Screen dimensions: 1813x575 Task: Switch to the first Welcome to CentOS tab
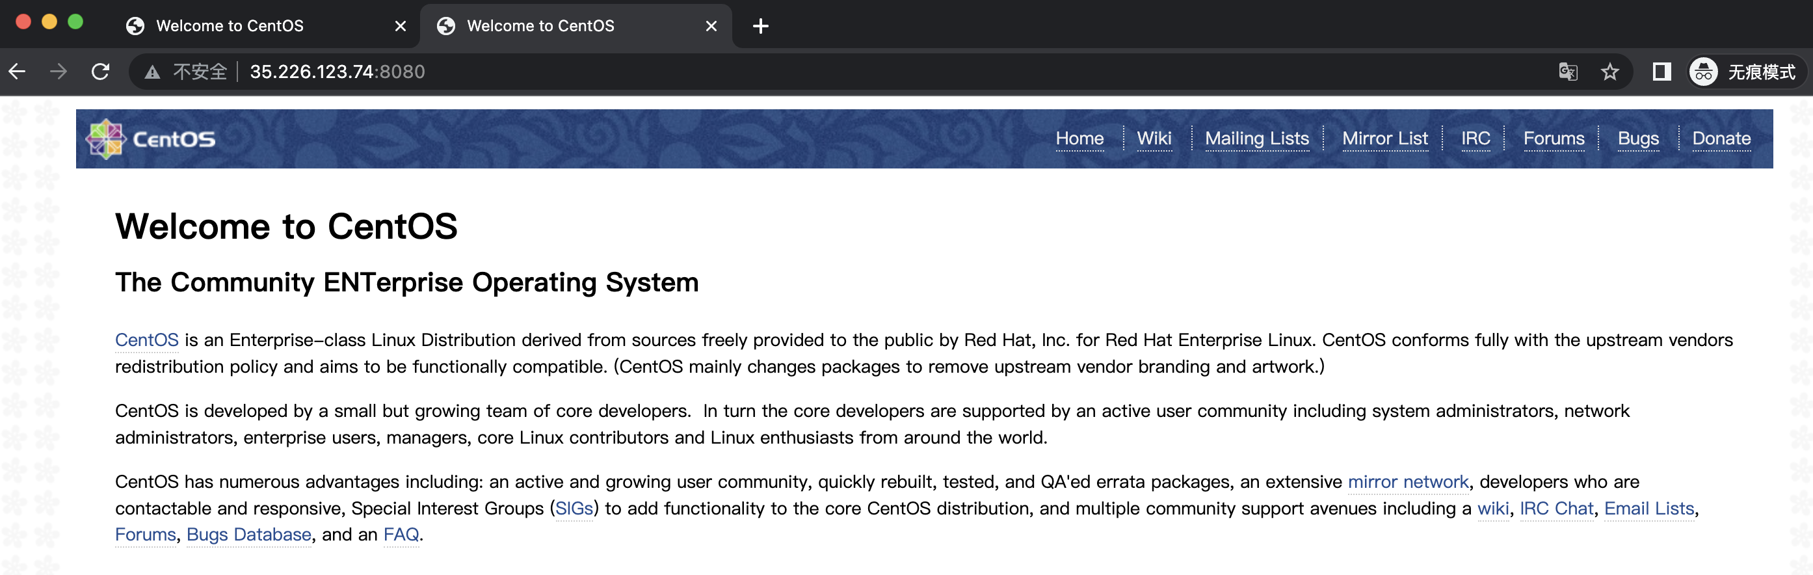(x=266, y=26)
